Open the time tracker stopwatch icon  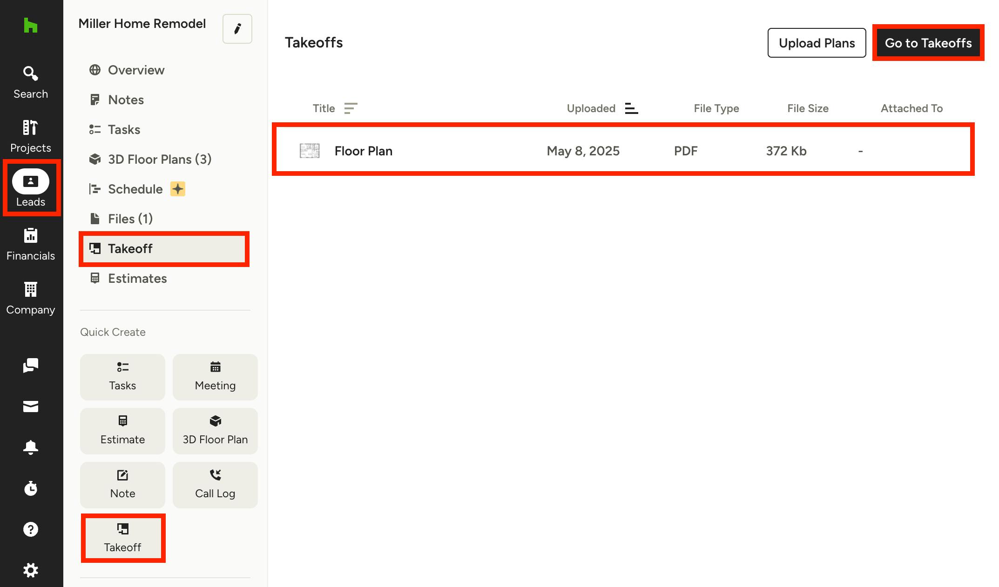[30, 488]
